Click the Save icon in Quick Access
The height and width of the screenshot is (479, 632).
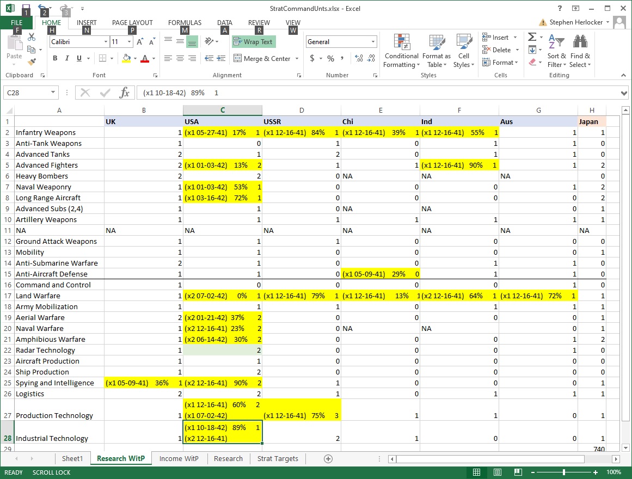tap(26, 9)
